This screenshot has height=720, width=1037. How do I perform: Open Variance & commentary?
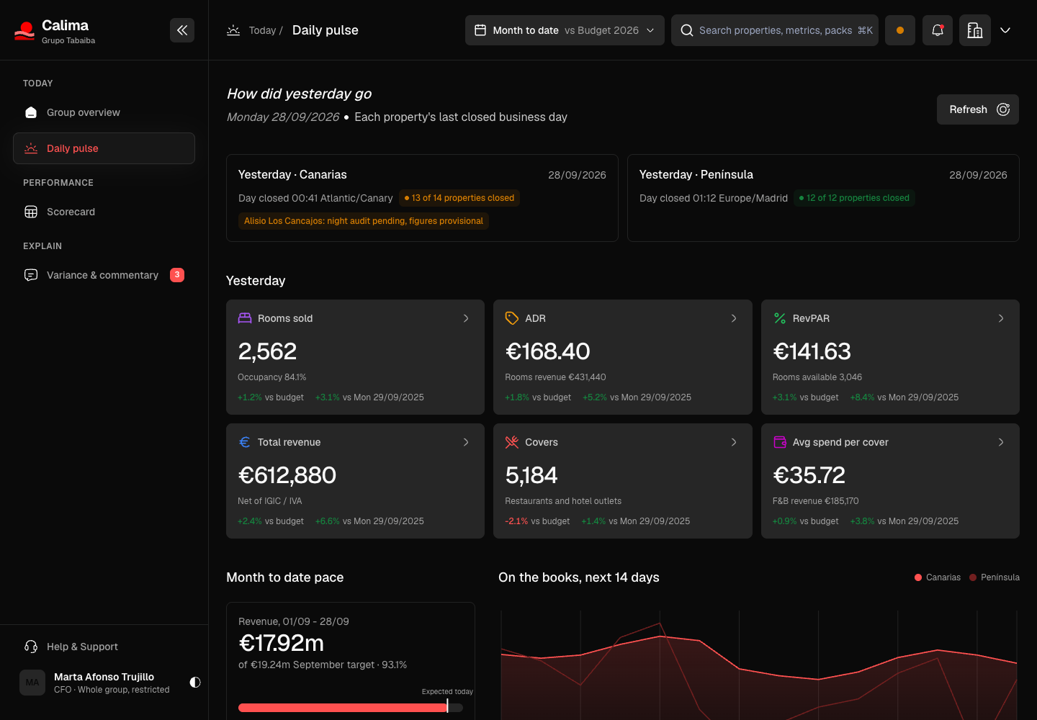tap(104, 275)
